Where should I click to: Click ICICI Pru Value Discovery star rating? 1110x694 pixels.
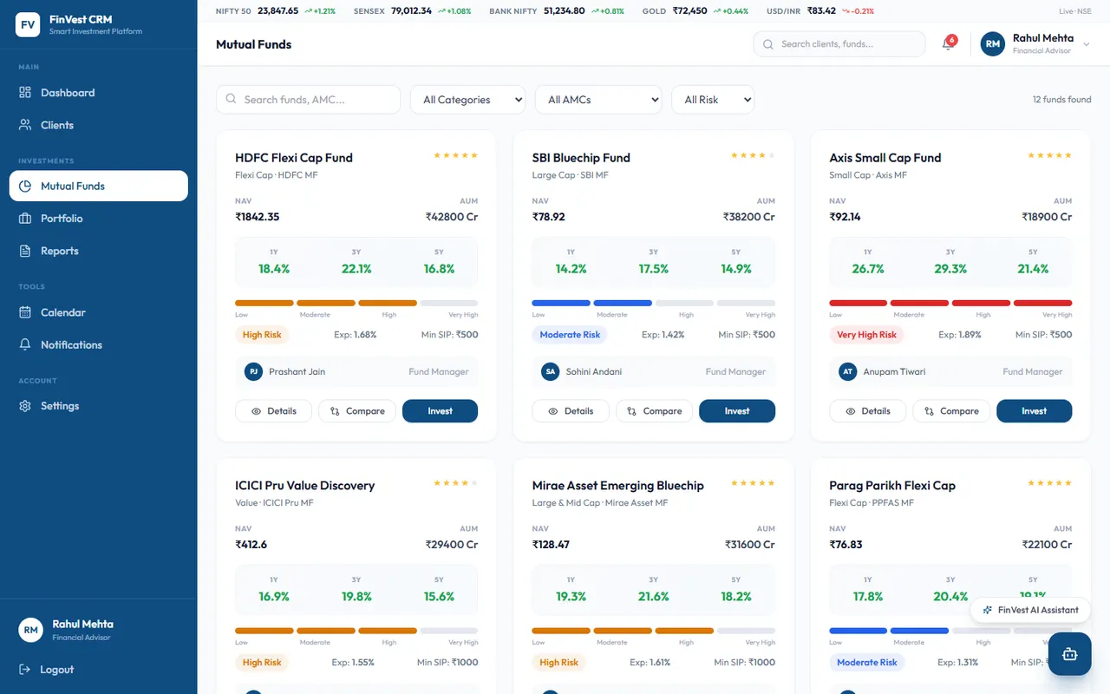(456, 483)
